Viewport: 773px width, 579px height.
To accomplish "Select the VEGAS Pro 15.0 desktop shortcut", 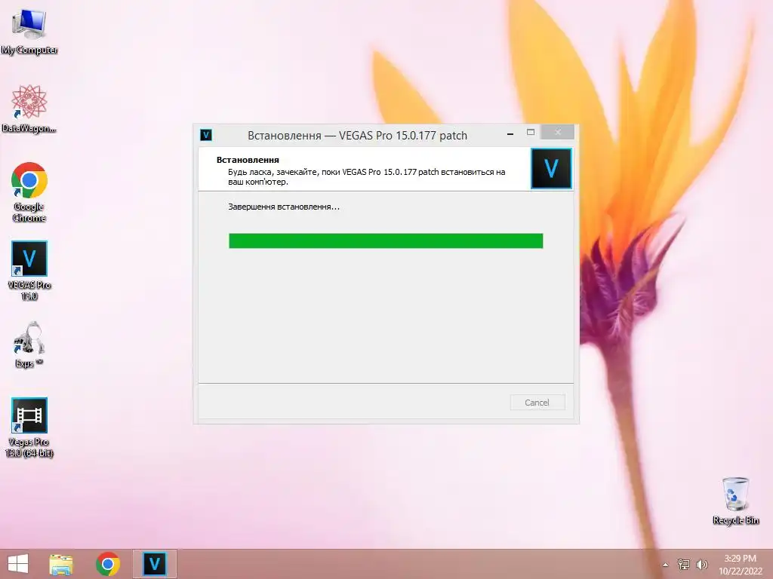I will [x=29, y=271].
